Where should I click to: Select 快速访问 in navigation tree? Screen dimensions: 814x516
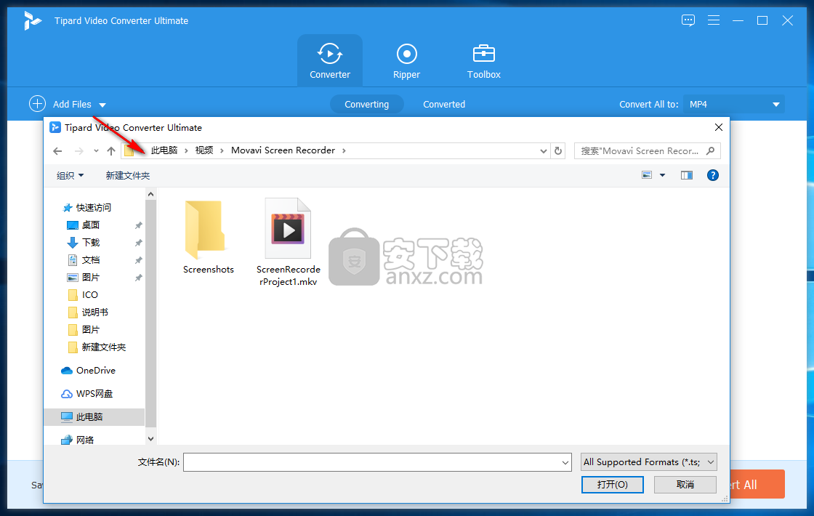coord(86,208)
